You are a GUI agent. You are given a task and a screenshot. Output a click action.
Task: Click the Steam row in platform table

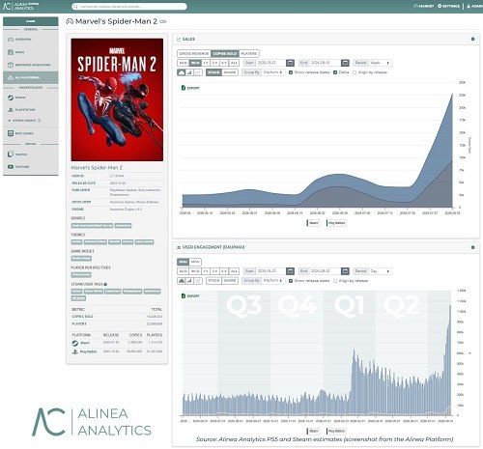pyautogui.click(x=117, y=343)
